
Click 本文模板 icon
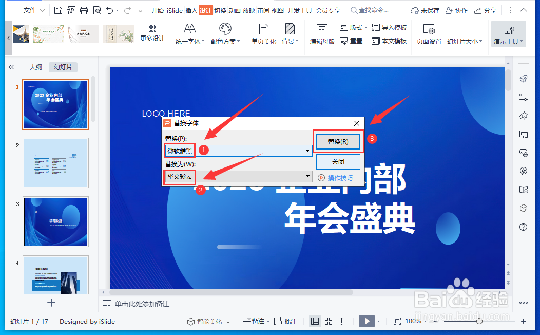[389, 41]
